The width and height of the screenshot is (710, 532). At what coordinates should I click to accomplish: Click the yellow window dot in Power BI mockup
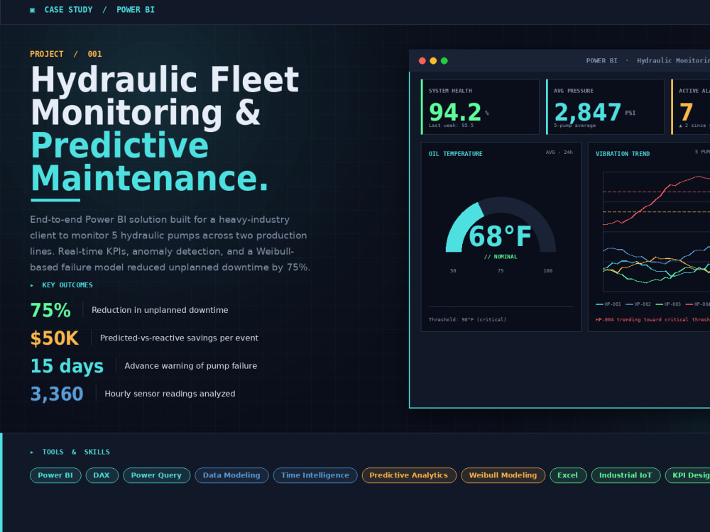point(433,60)
